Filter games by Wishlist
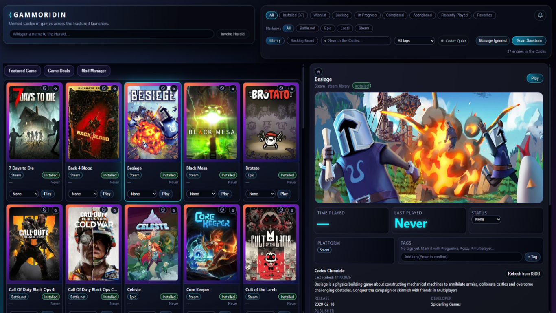Screen dimensions: 556x313 (x=320, y=15)
